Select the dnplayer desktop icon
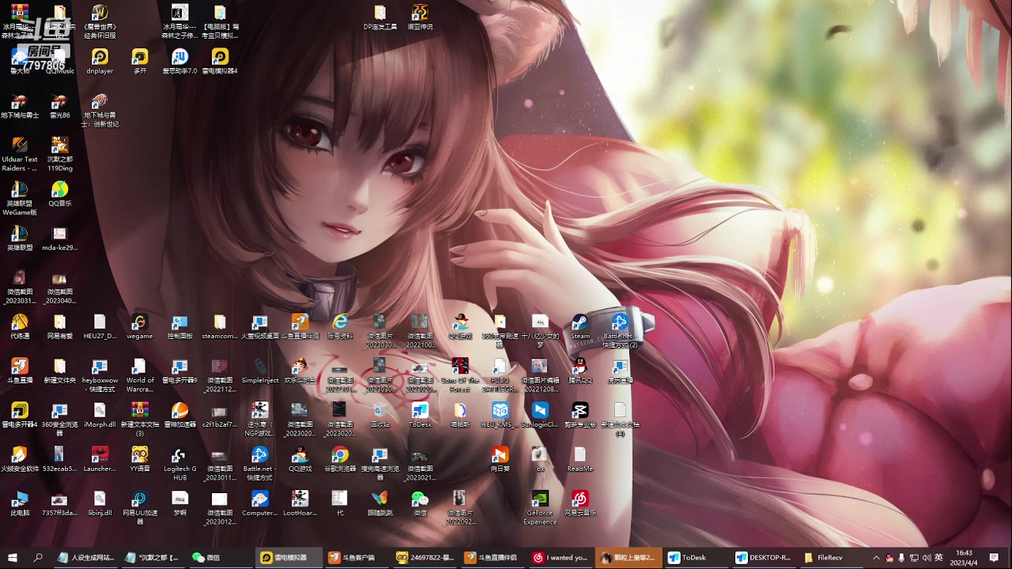The height and width of the screenshot is (569, 1012). [100, 61]
